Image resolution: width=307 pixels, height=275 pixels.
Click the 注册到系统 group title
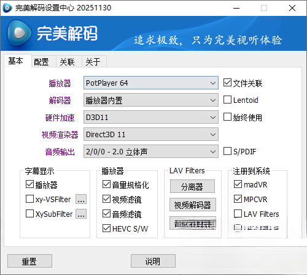point(251,171)
